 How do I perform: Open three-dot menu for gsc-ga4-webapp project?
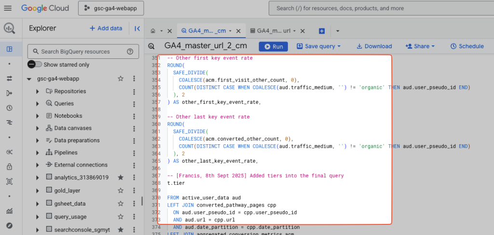point(134,79)
